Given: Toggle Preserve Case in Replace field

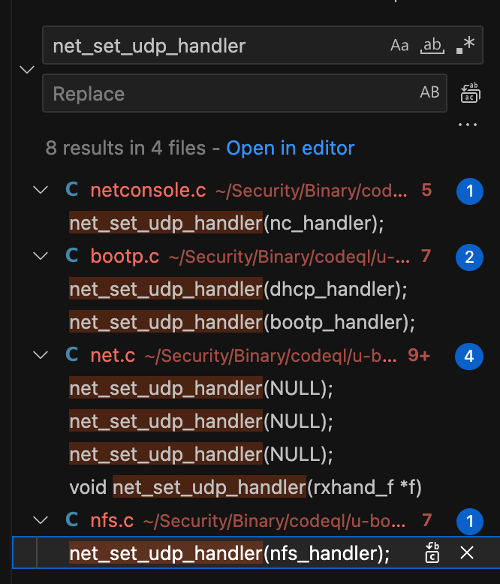Looking at the screenshot, I should pos(429,92).
